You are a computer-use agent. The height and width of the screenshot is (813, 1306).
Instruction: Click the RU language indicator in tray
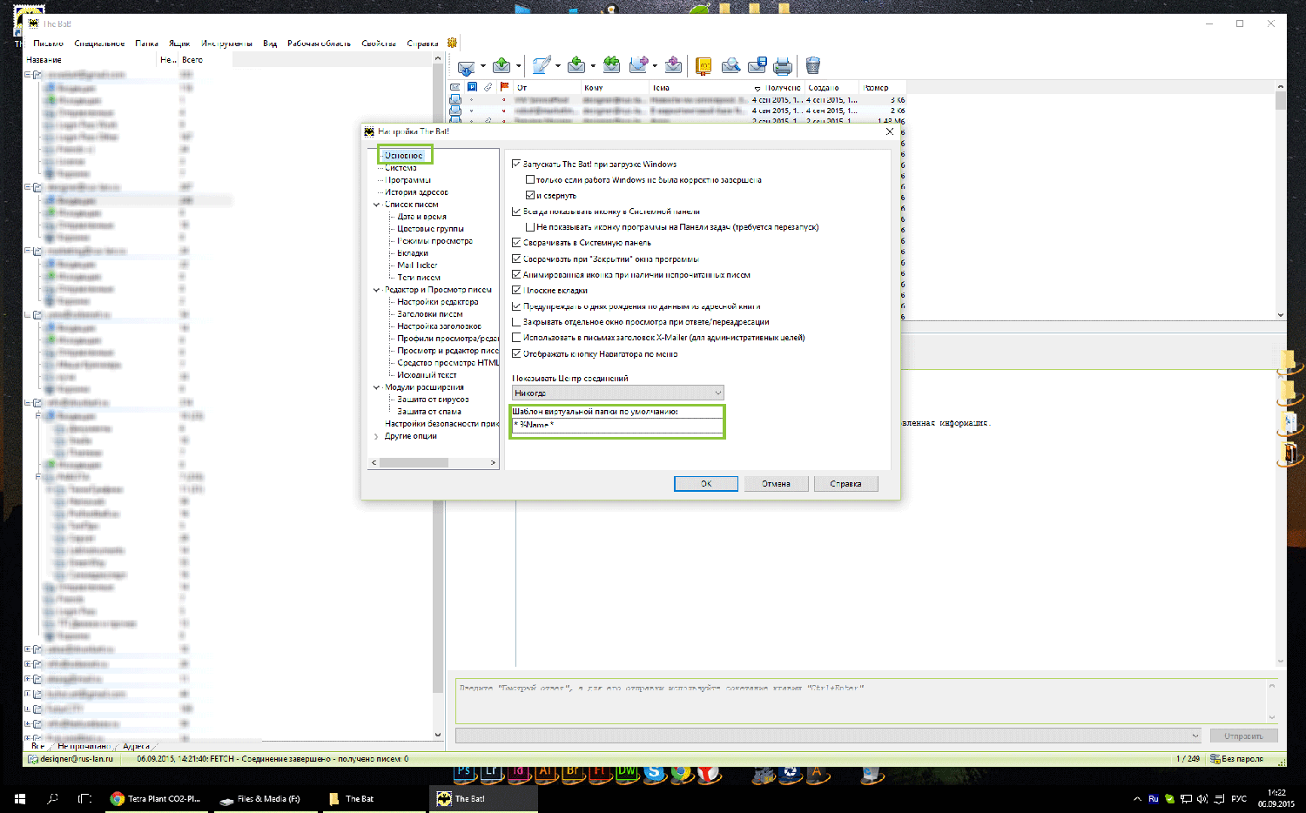tap(1154, 798)
